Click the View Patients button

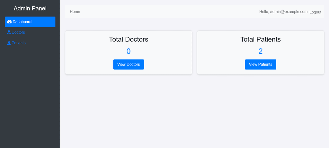(x=260, y=64)
